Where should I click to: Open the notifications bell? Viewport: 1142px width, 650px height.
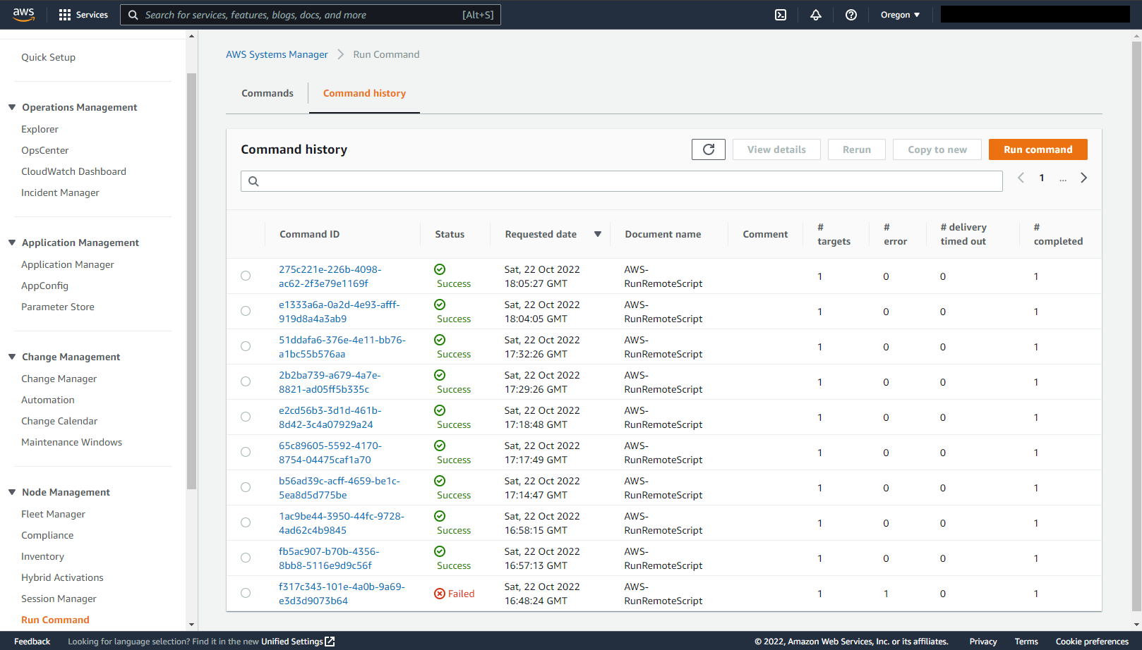[x=816, y=15]
